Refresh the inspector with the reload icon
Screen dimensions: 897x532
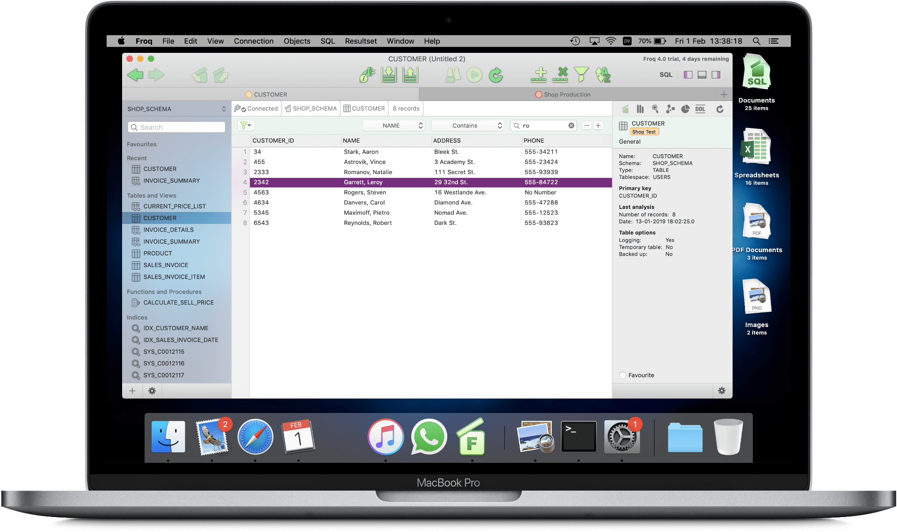(x=720, y=109)
